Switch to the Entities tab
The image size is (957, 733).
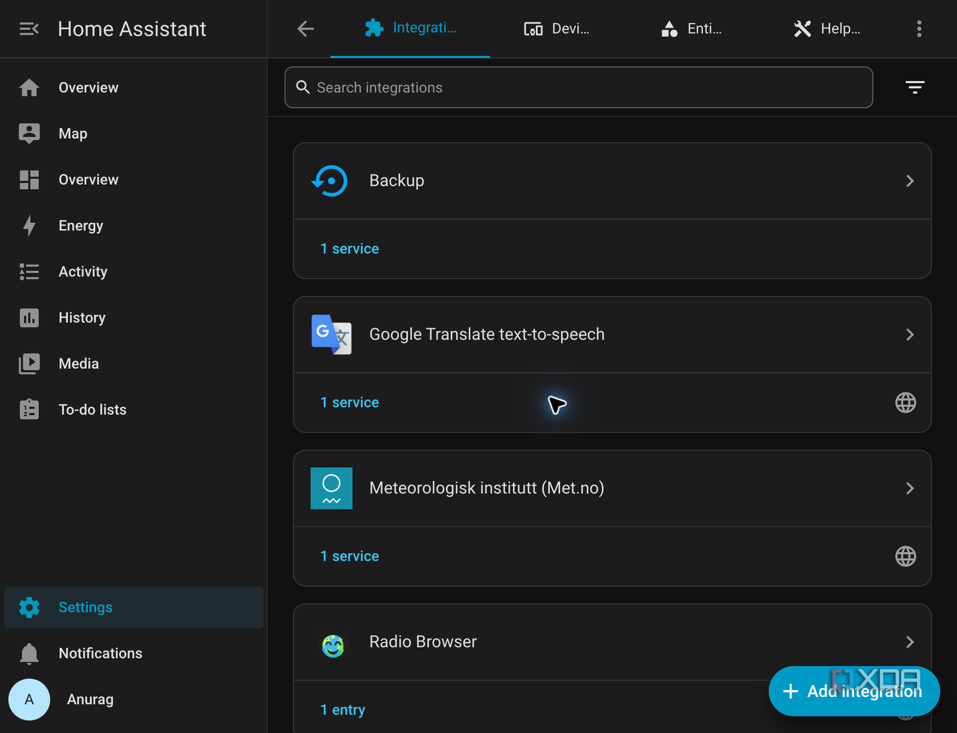[691, 28]
